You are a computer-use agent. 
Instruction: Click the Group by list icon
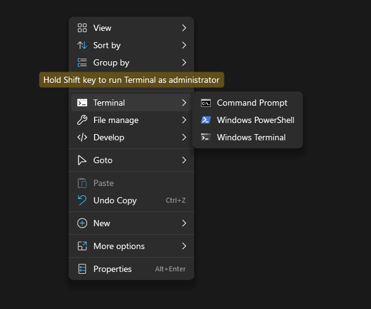coord(82,62)
